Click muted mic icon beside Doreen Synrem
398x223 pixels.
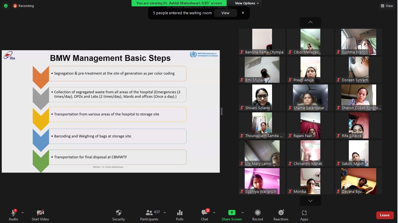338,80
